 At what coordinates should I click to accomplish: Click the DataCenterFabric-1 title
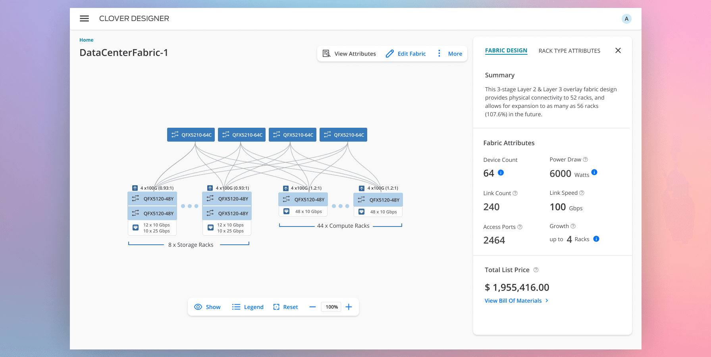tap(124, 53)
